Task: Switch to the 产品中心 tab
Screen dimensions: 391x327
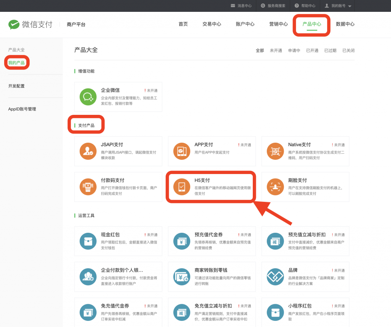Action: [x=311, y=24]
